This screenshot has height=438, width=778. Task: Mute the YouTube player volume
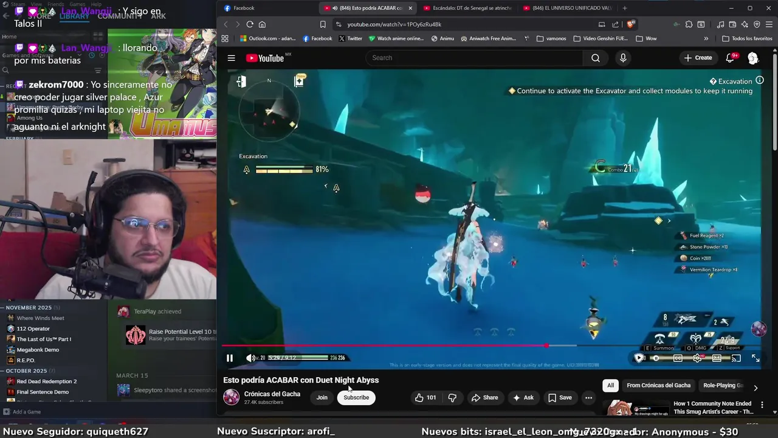point(250,358)
